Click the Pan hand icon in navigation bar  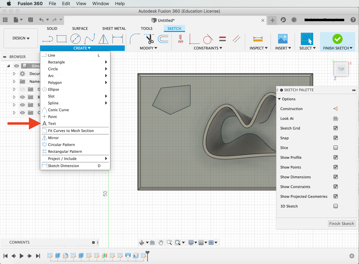[x=161, y=243]
